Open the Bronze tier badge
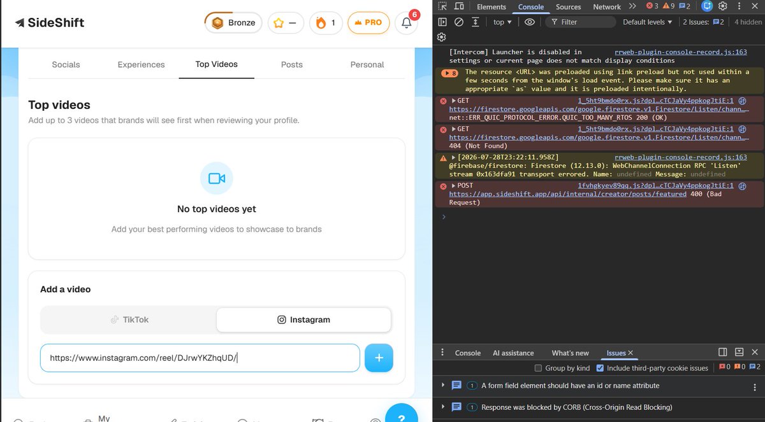 (233, 23)
